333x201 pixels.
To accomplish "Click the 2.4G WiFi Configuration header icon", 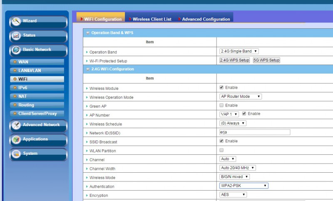I will [x=87, y=69].
